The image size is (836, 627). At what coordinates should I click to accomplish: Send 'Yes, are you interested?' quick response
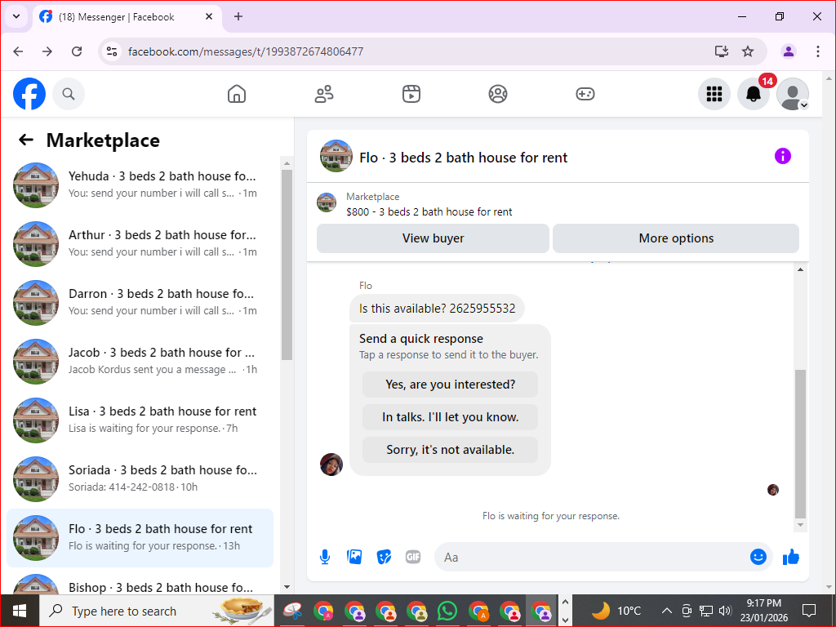tap(450, 385)
